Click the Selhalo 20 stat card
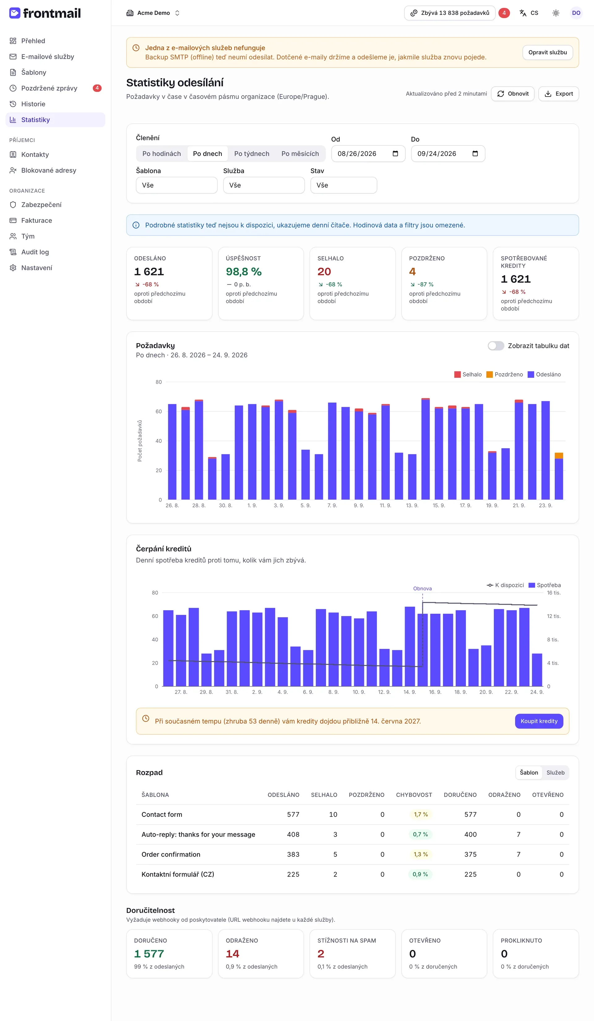Image resolution: width=594 pixels, height=1021 pixels. click(352, 284)
